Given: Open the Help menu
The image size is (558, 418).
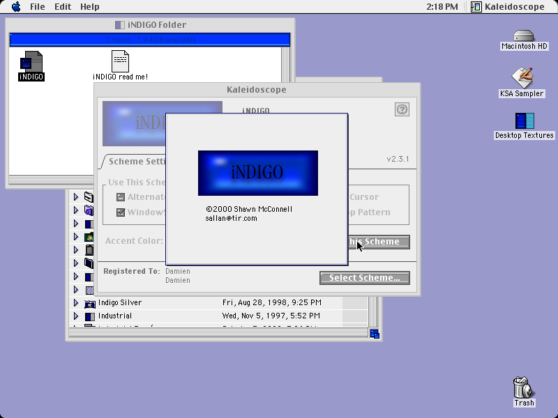Looking at the screenshot, I should pos(90,7).
